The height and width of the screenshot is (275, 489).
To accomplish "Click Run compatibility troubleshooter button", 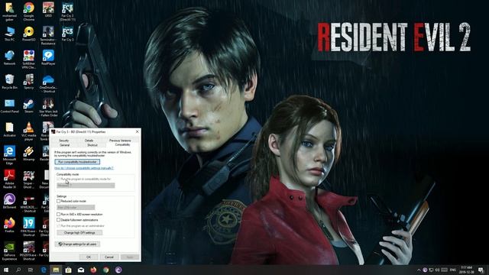I will (77, 162).
